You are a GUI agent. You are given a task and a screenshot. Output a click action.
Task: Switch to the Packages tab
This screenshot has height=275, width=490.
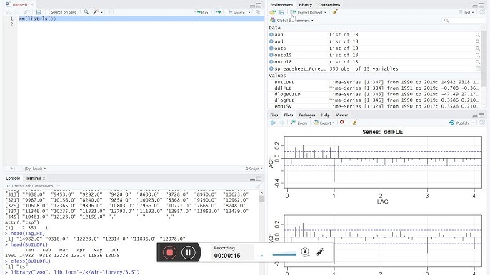(307, 115)
